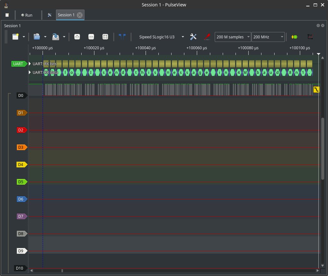Screen dimensions: 328x276
Task: Add a protocol decoder
Action: [x=294, y=37]
